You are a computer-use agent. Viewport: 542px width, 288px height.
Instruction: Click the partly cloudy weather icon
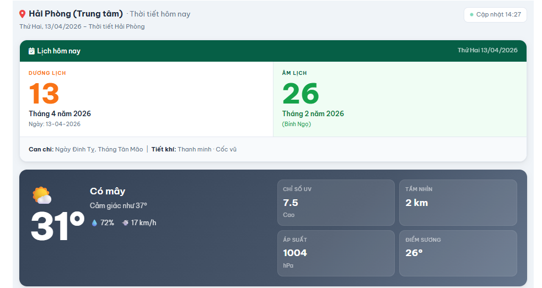click(42, 195)
